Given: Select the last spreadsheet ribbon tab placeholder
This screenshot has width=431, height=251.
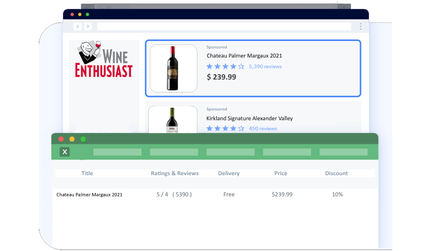Looking at the screenshot, I should 344,152.
